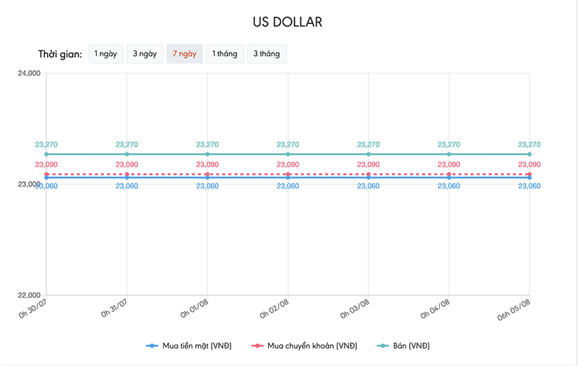Show the 1 tháng time range
This screenshot has width=578, height=366.
(224, 54)
